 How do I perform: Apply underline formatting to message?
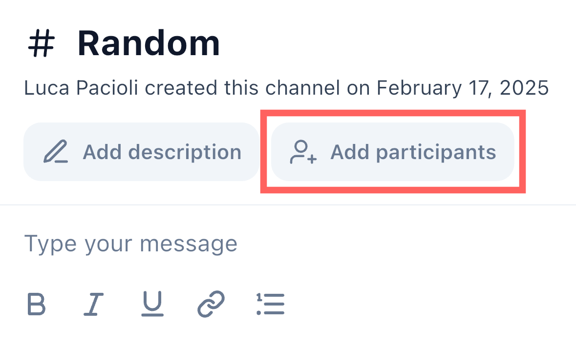(x=152, y=304)
